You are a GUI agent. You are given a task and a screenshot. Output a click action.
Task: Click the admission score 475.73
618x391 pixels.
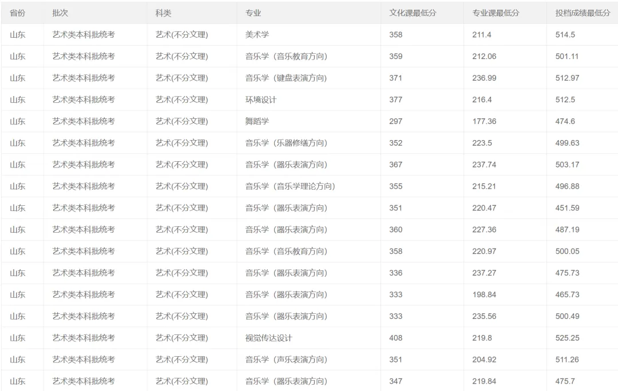coord(567,273)
